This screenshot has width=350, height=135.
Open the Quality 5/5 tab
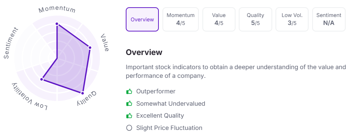[256, 19]
